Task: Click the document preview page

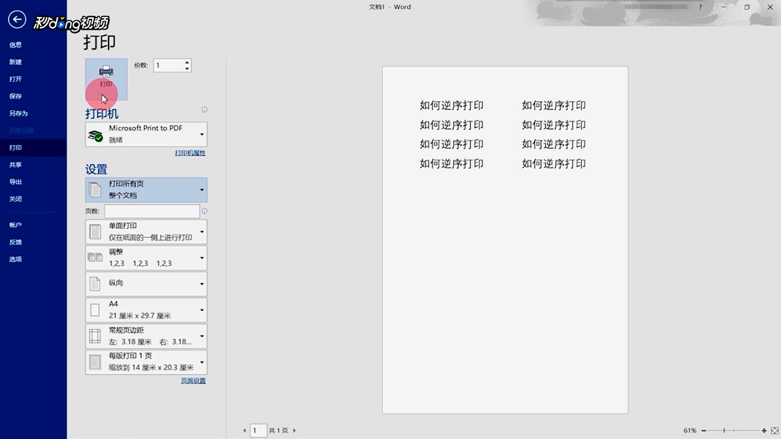Action: pyautogui.click(x=505, y=240)
